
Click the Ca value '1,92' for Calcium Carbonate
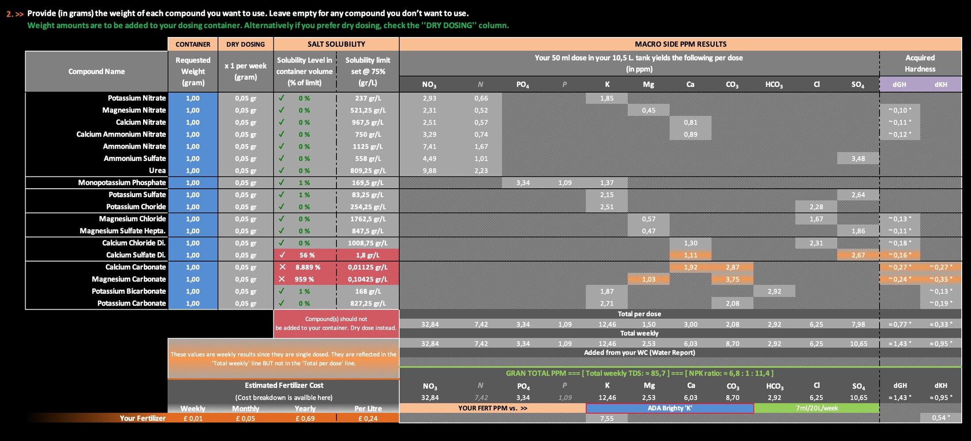(x=691, y=267)
